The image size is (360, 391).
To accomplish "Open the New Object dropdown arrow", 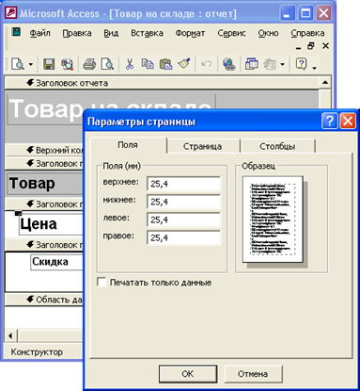I will point(282,64).
